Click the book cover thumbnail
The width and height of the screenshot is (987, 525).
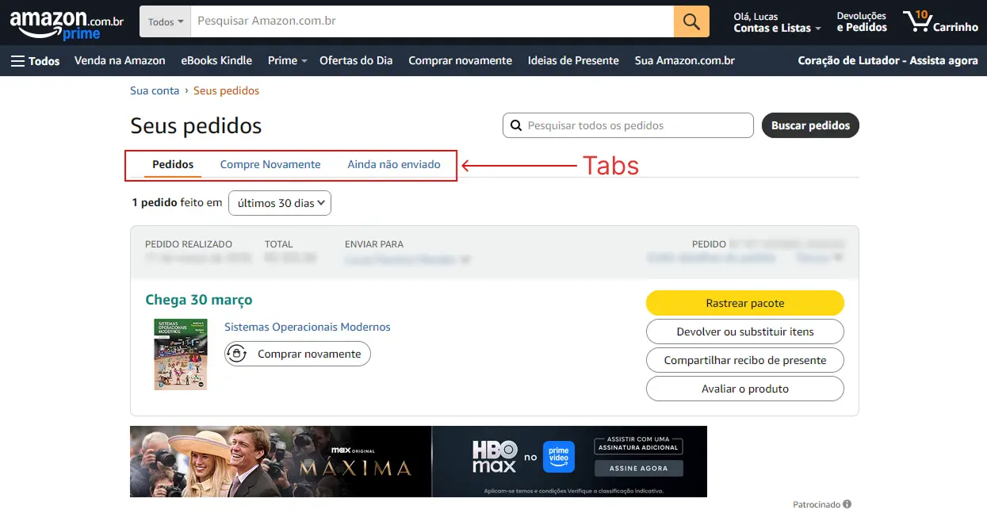tap(181, 354)
